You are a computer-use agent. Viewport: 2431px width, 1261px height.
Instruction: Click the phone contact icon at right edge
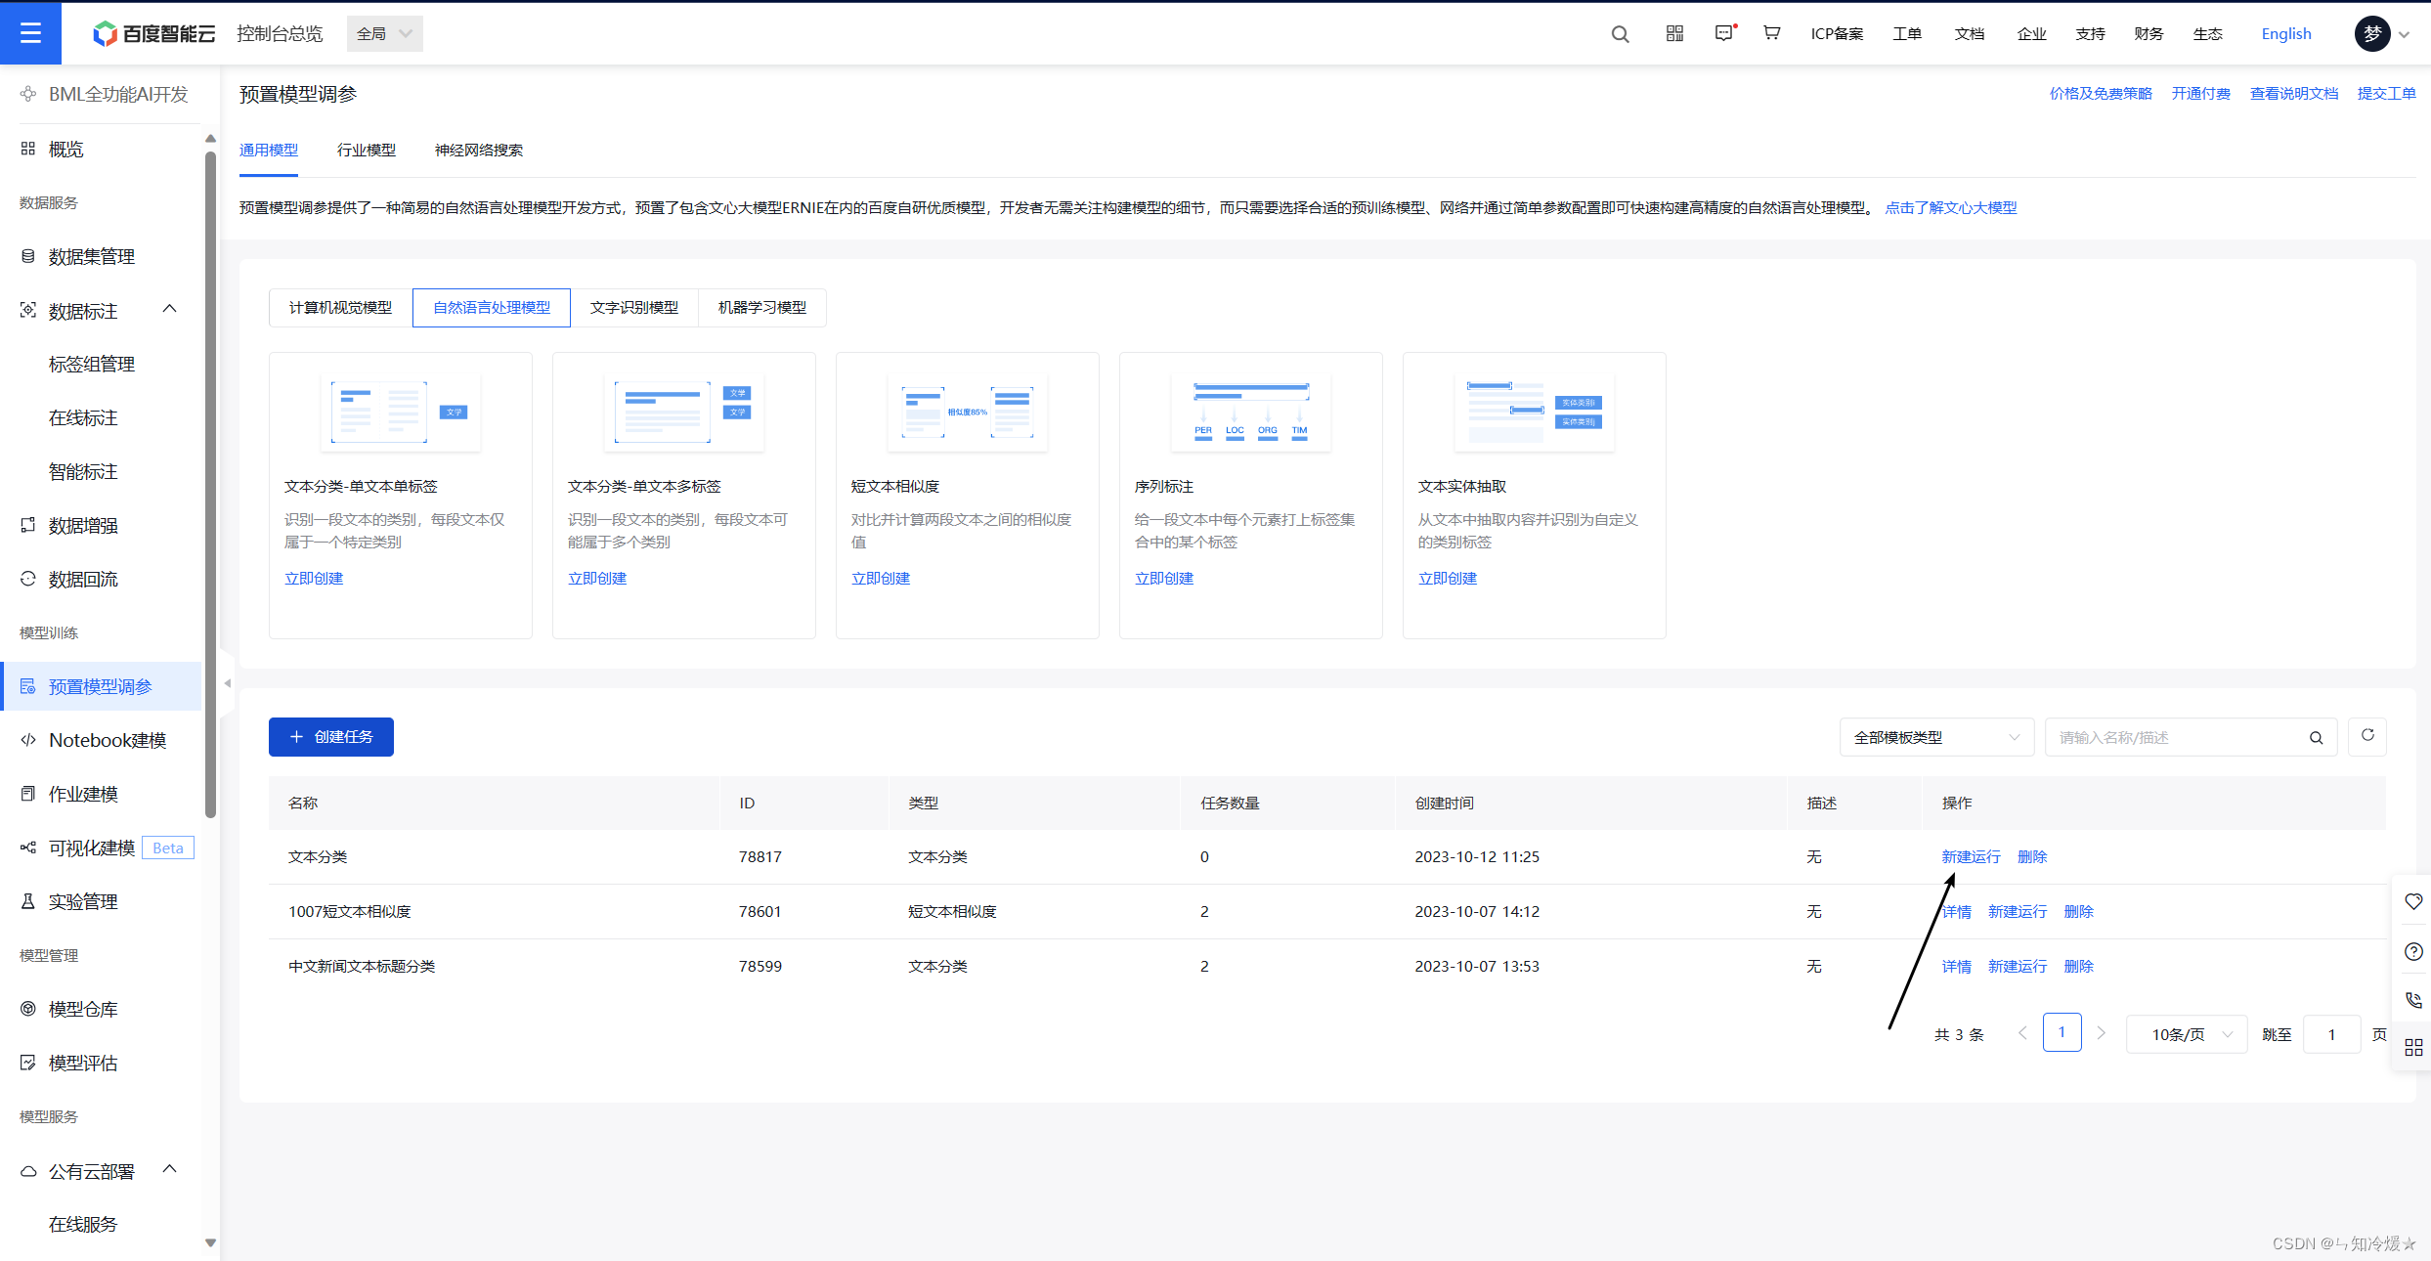click(2413, 1000)
